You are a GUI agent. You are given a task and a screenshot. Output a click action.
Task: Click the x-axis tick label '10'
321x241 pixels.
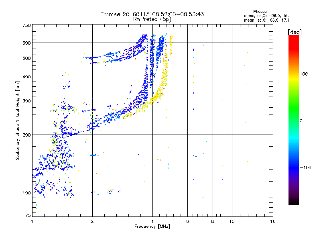click(x=232, y=221)
